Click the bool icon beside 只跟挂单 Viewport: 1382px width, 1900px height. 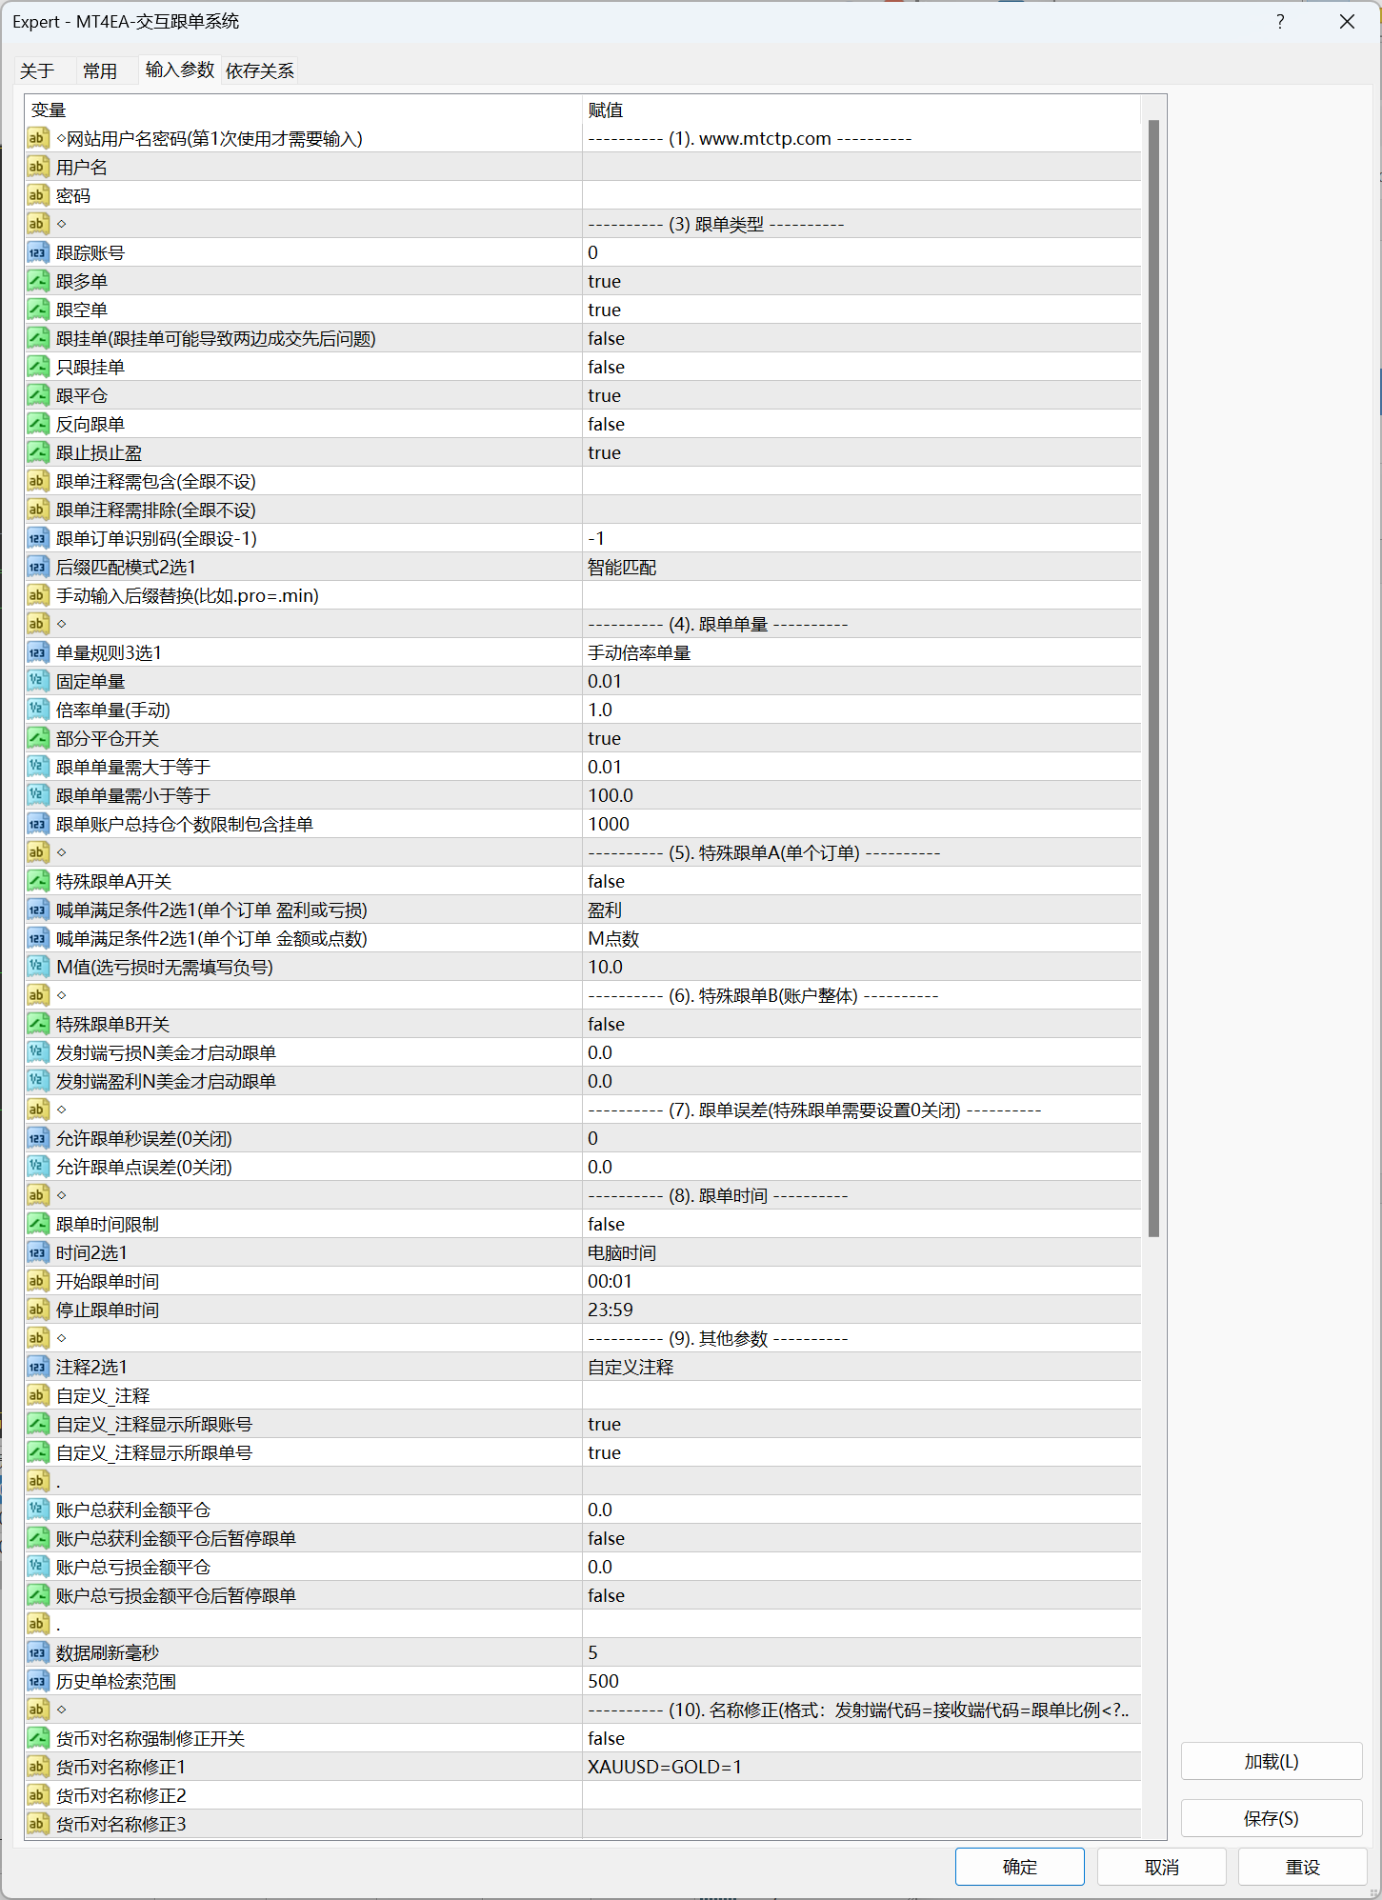tap(37, 367)
